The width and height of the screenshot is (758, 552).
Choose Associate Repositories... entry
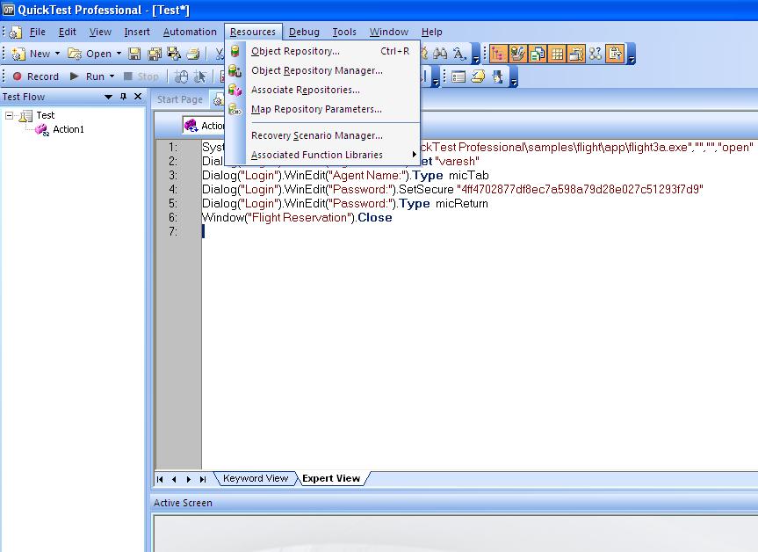pos(322,90)
